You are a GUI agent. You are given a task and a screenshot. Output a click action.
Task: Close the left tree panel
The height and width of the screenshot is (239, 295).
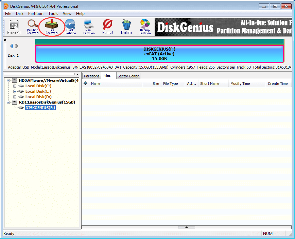(x=77, y=74)
